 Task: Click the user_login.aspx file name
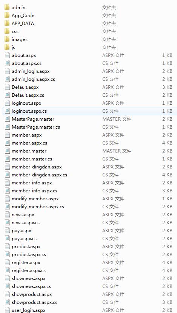tap(29, 310)
